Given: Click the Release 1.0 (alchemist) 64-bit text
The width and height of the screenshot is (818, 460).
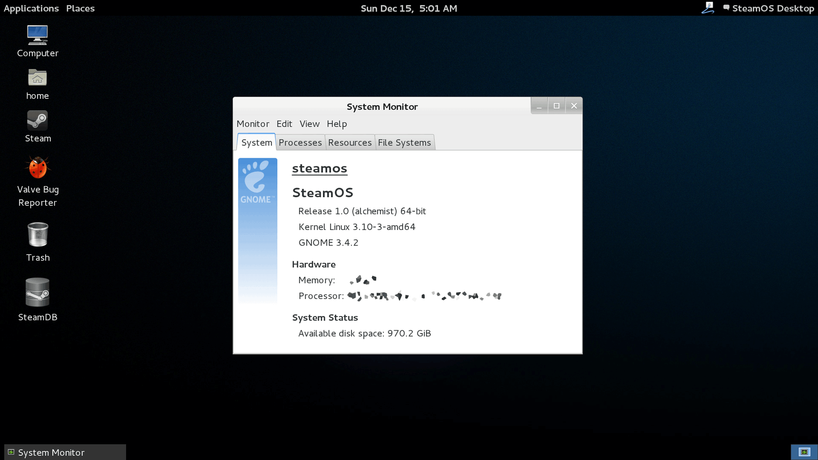Looking at the screenshot, I should pos(362,211).
